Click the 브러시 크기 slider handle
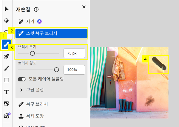The image size is (179, 127). pyautogui.click(x=32, y=53)
